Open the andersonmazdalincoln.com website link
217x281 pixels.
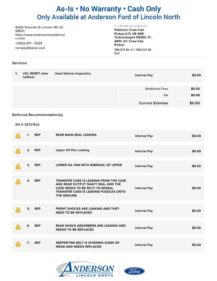(x=40, y=37)
